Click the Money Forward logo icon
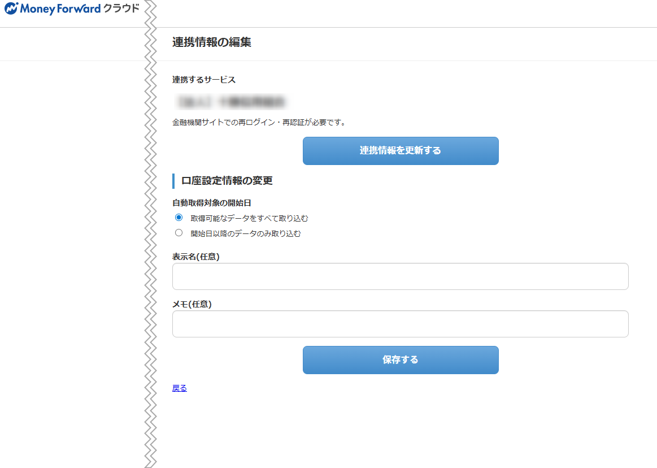657x468 pixels. pos(11,9)
